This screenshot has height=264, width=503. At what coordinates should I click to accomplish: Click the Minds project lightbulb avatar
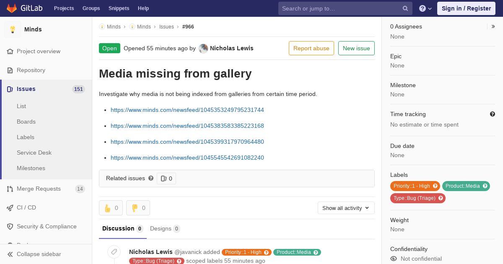[x=13, y=29]
